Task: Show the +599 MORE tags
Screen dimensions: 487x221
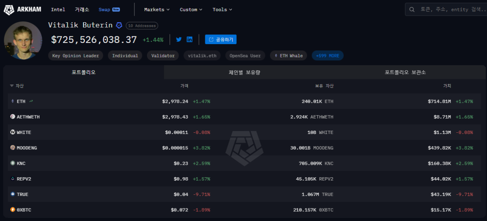Action: coord(328,55)
